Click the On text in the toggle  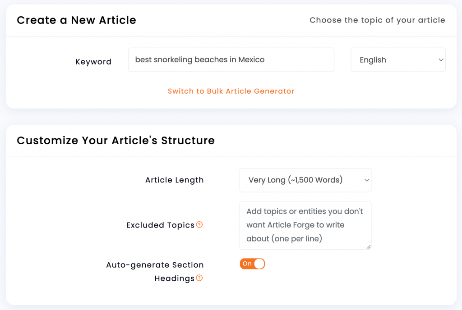247,264
